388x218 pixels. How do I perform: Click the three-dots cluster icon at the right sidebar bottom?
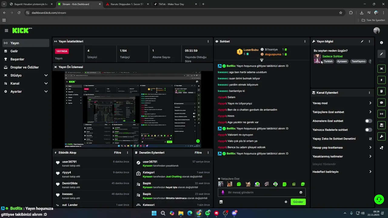pyautogui.click(x=381, y=148)
